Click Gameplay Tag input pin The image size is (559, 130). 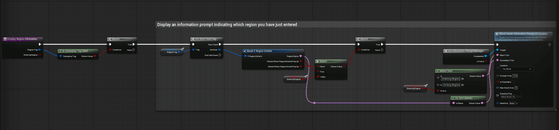coord(61,56)
